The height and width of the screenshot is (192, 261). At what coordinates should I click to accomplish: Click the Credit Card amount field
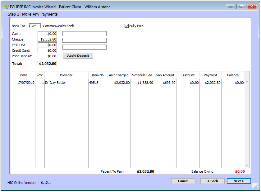click(47, 50)
